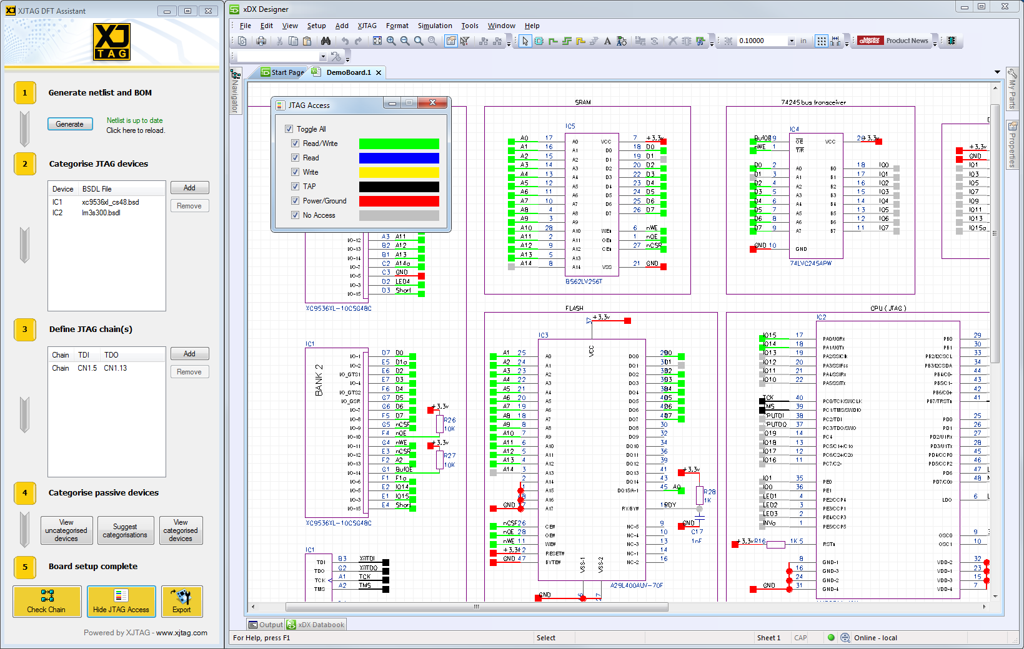Click the yellow Write color swatch
The width and height of the screenshot is (1024, 649).
coord(399,173)
